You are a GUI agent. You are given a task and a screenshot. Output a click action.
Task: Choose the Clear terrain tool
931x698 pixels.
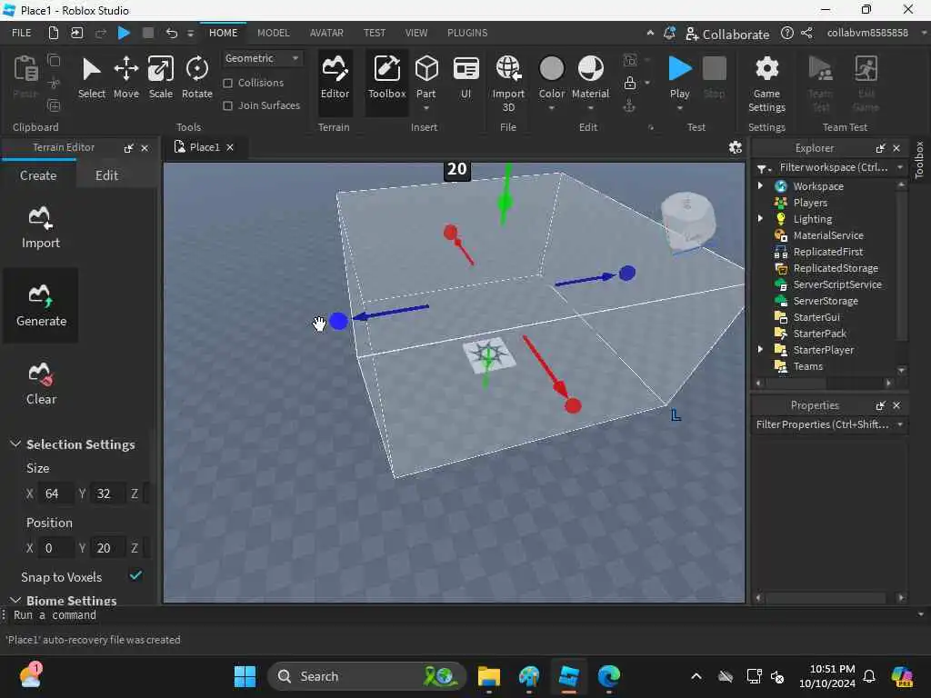click(41, 384)
